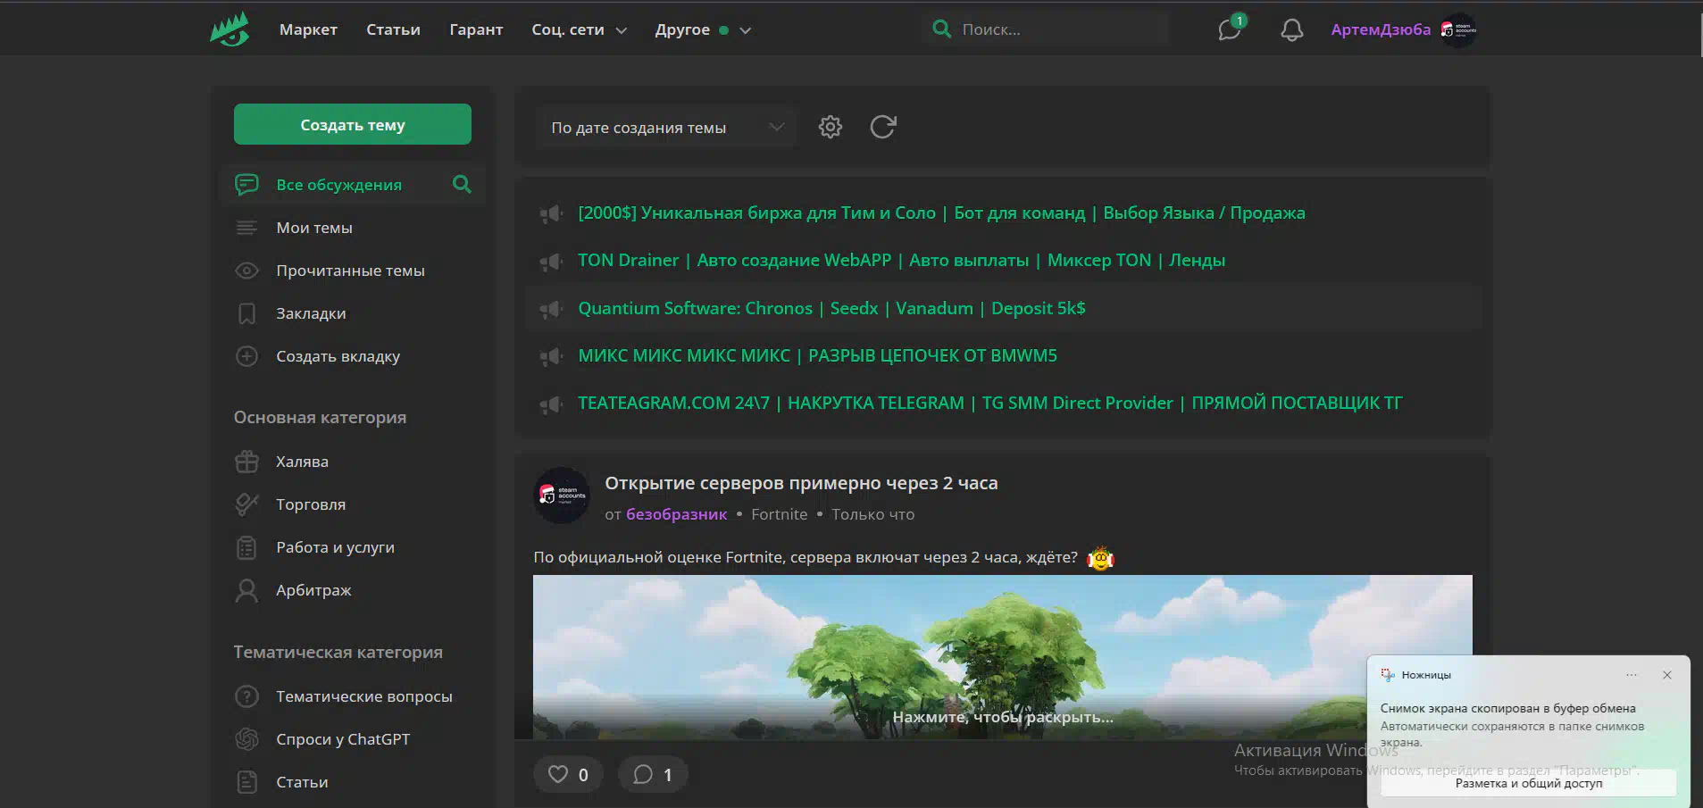The height and width of the screenshot is (808, 1703).
Task: Open the 'Работа и услуги' category
Action: [x=335, y=547]
